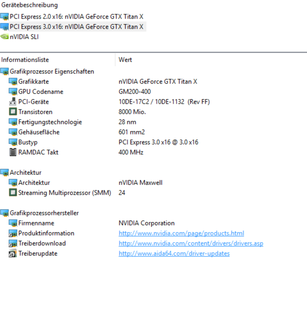
Task: Click the icon next to Bustyp
Action: (13, 142)
